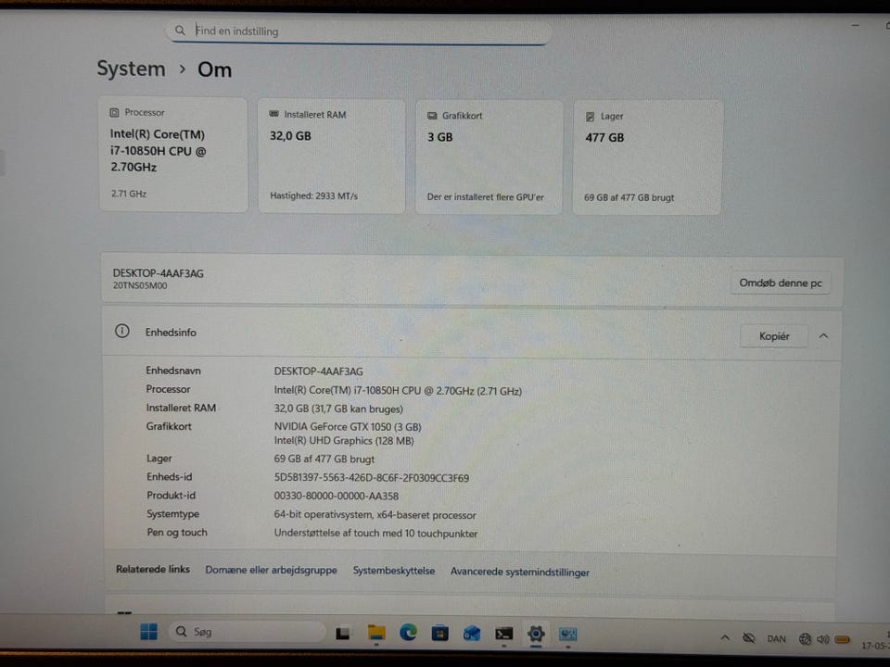
Task: Open the Installeret RAM card
Action: click(x=332, y=156)
